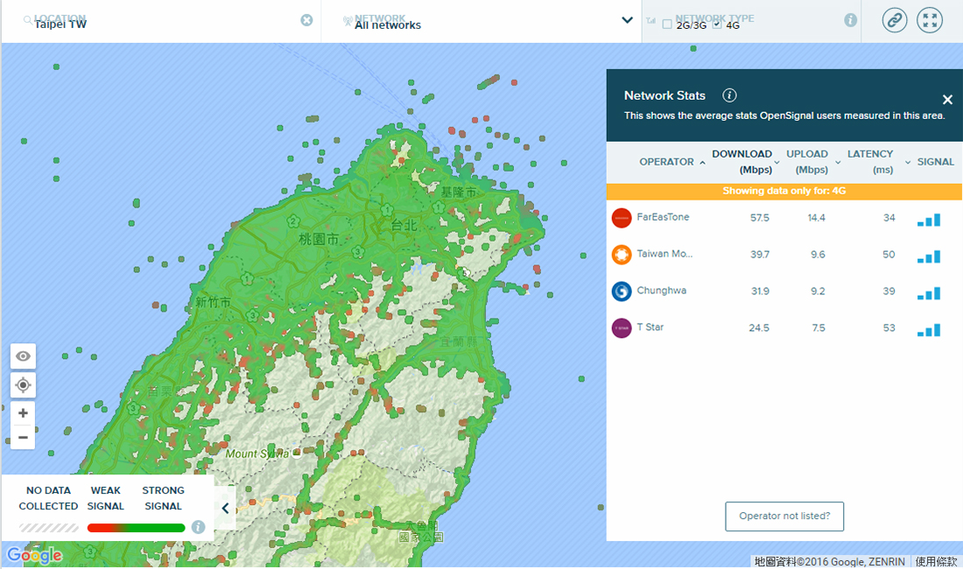Image resolution: width=963 pixels, height=569 pixels.
Task: Click Taiwan Mo... operator name
Action: click(x=664, y=254)
